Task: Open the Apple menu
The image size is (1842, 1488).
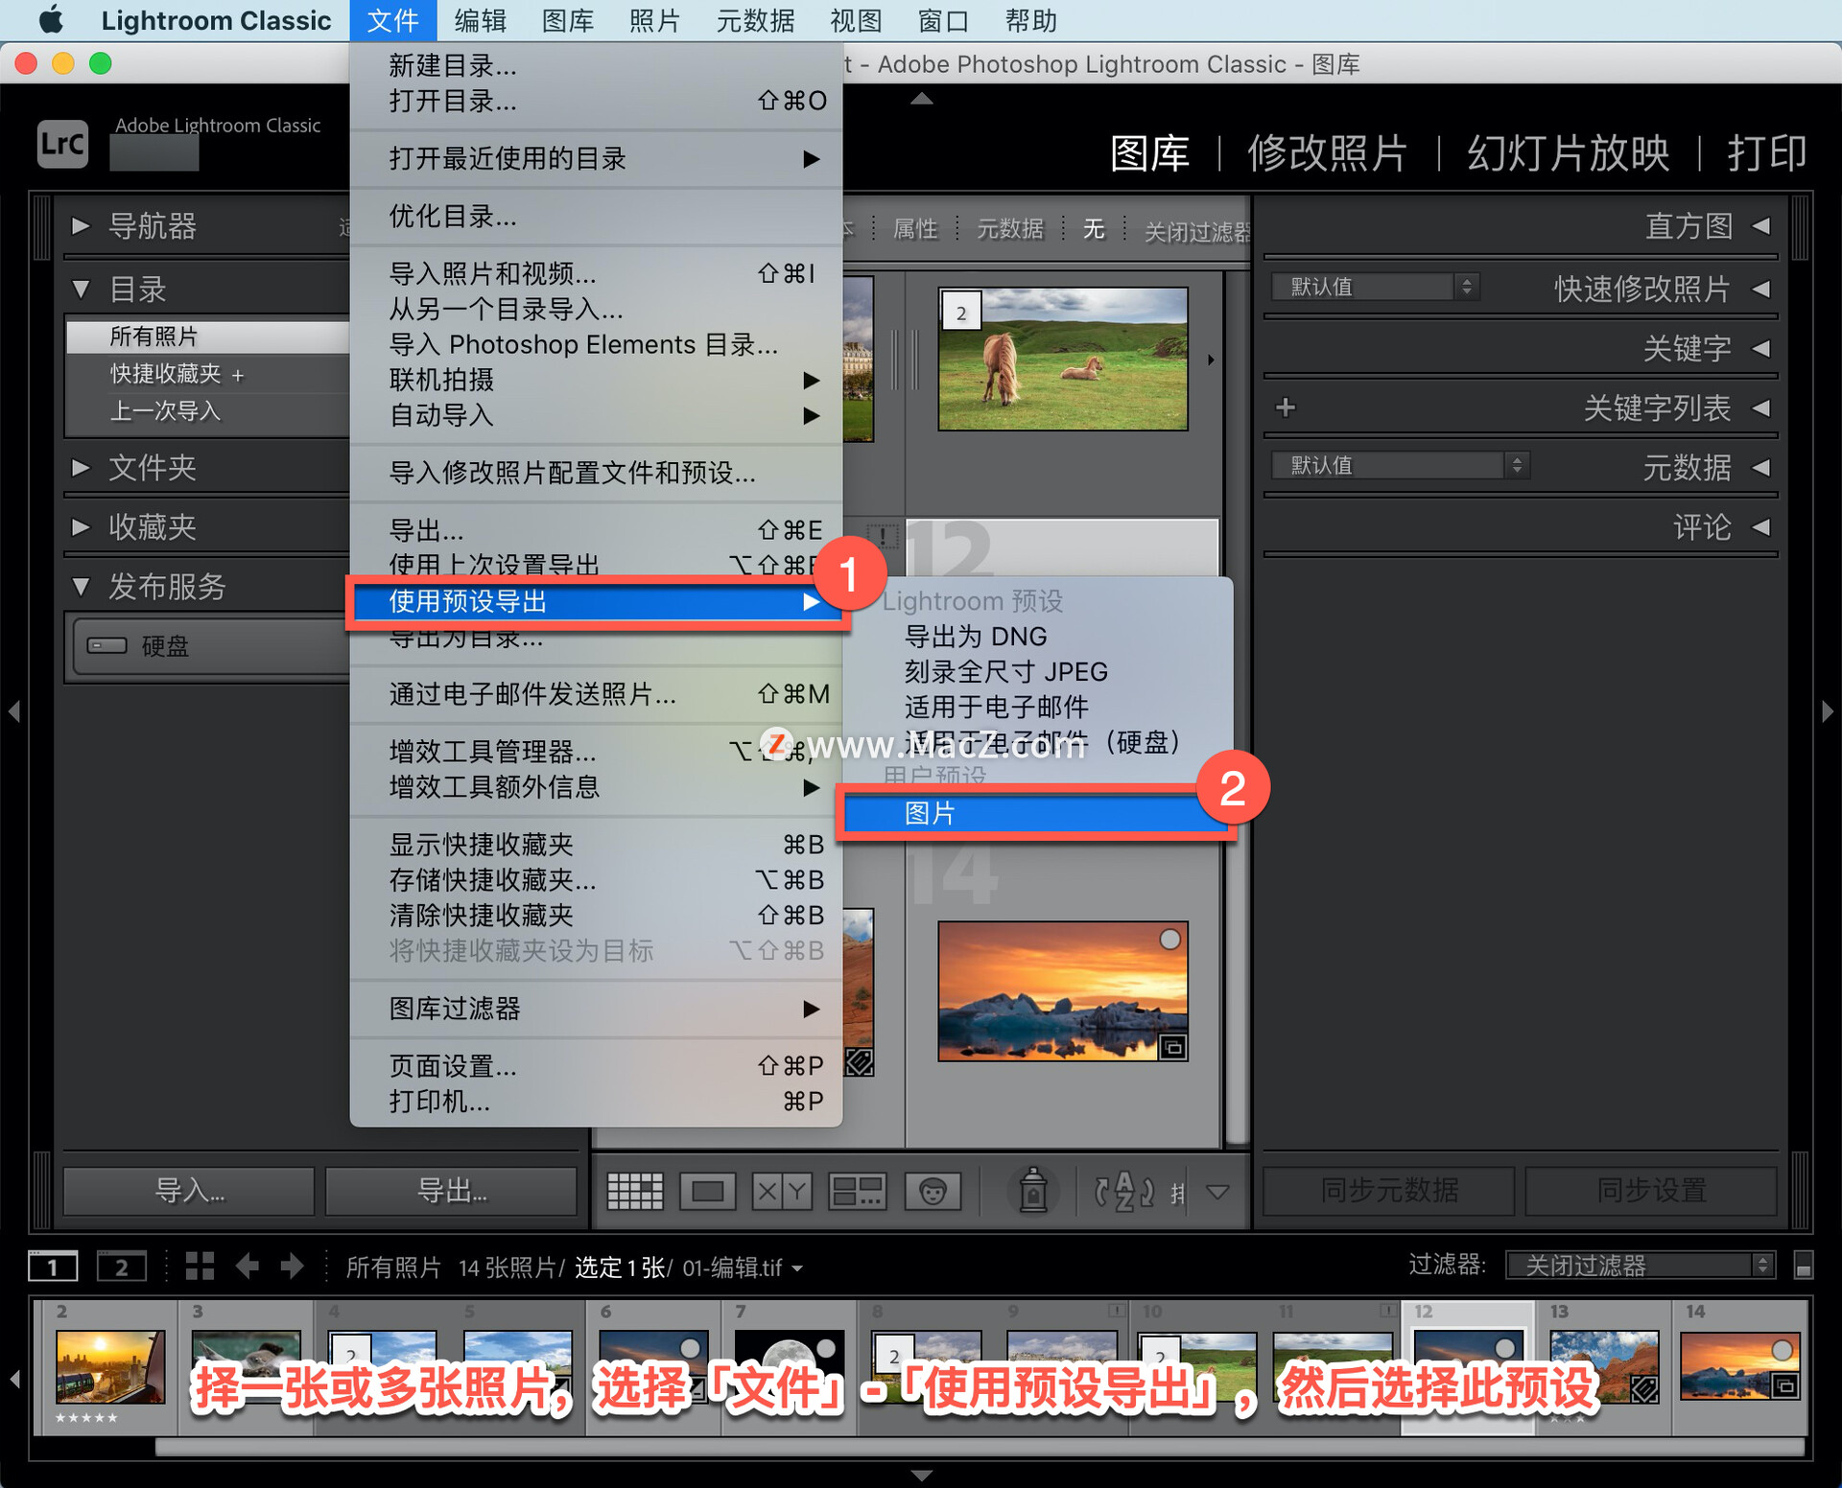Action: [50, 19]
